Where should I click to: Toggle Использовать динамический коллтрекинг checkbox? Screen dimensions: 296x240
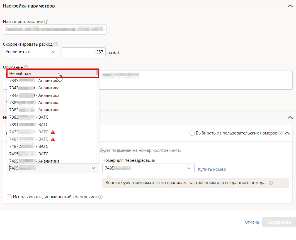[9, 197]
